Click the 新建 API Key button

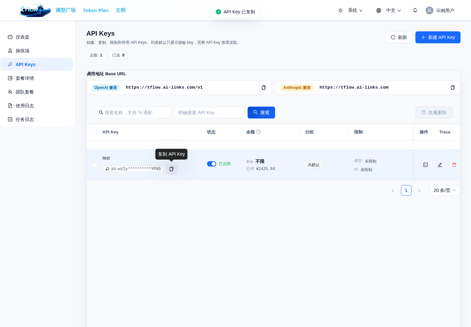click(x=438, y=37)
